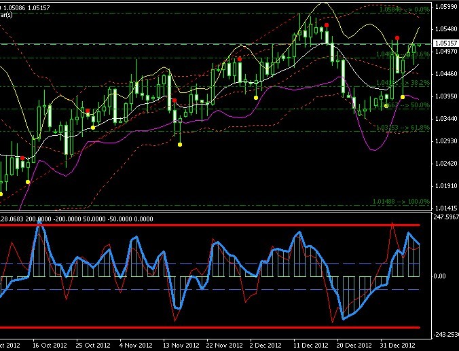This screenshot has height=351, width=459.
Task: Select the lower red -200 level line
Action: tap(210, 328)
